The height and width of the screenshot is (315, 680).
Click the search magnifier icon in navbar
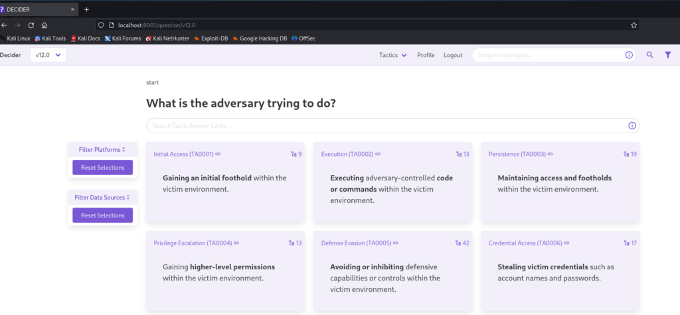(x=649, y=55)
